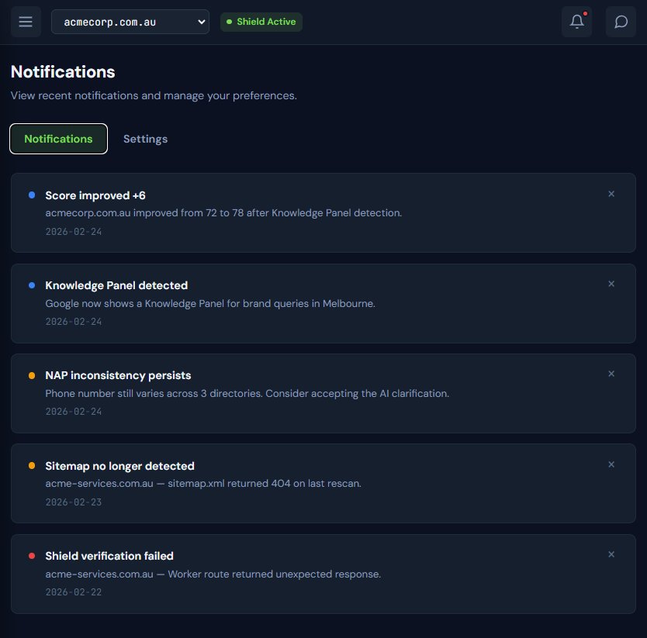Click the Notifications page heading
Image resolution: width=647 pixels, height=638 pixels.
63,72
